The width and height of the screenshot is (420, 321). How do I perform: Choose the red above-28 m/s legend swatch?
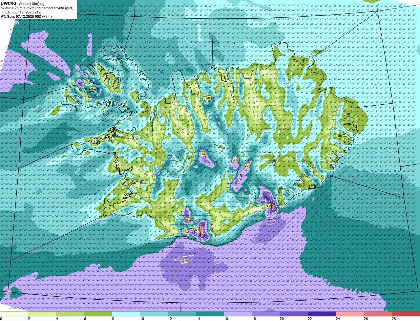tap(406, 314)
